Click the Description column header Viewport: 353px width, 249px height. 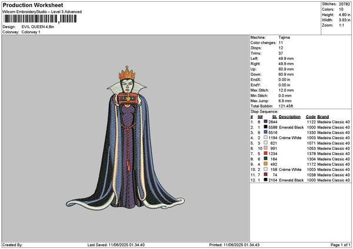[x=290, y=116]
